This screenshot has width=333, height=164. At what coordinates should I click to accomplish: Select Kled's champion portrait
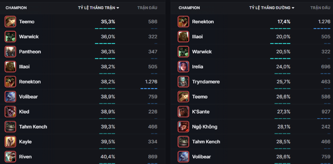10,112
